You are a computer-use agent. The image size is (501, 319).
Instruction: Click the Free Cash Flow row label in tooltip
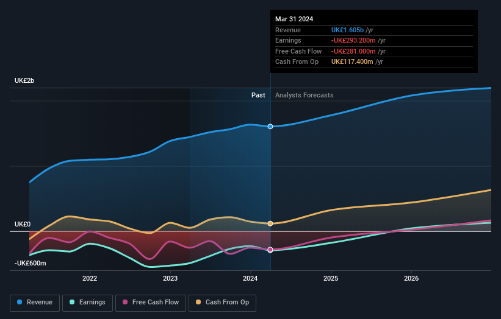coord(298,51)
